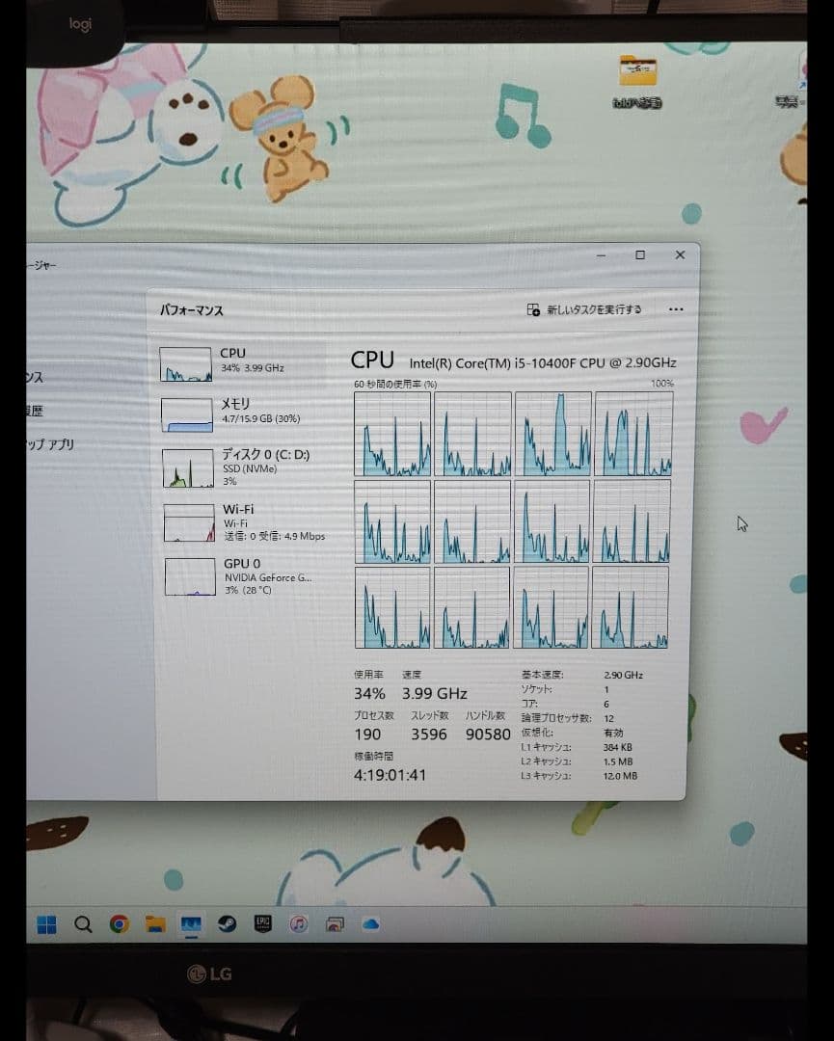Click the logical processors value 12
Screen dimensions: 834x1041
click(x=609, y=718)
